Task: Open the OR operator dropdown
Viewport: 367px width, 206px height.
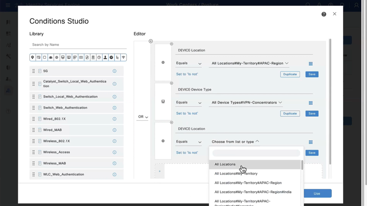Action: pos(143,117)
